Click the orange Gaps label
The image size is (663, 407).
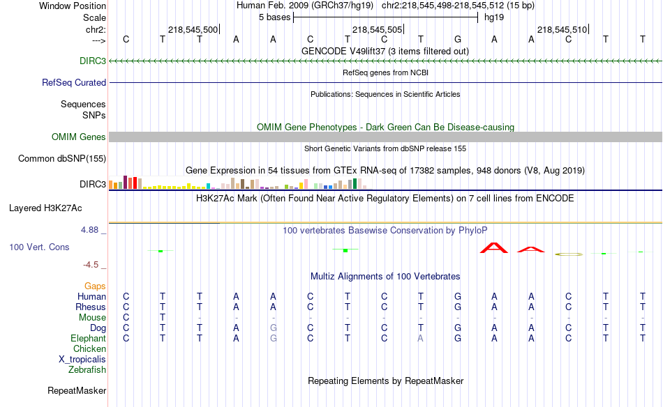tap(95, 286)
